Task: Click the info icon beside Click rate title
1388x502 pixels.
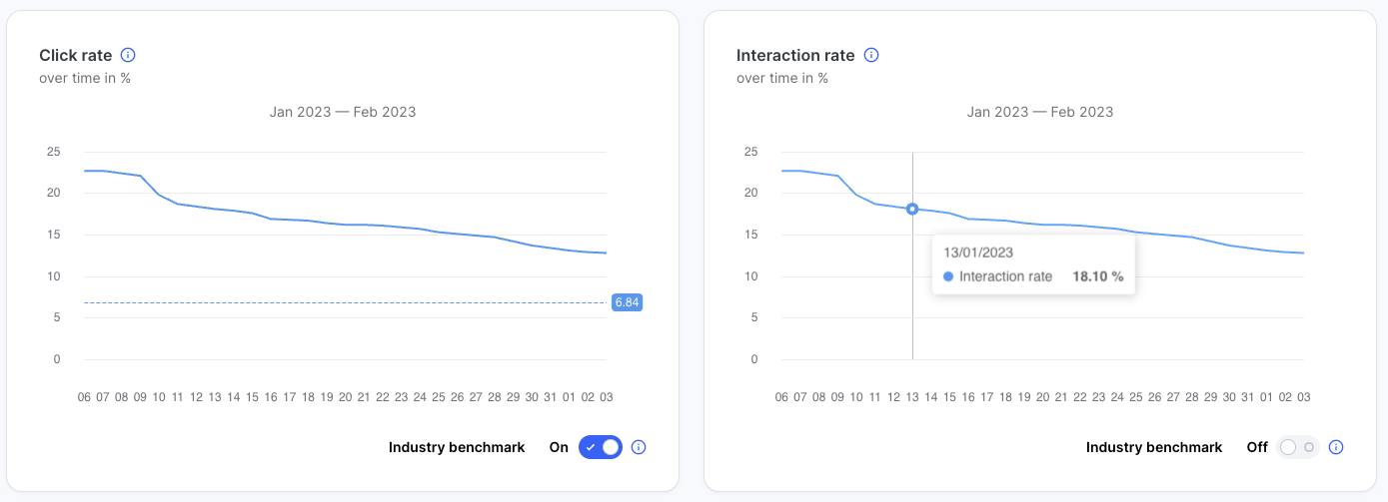Action: pyautogui.click(x=127, y=56)
